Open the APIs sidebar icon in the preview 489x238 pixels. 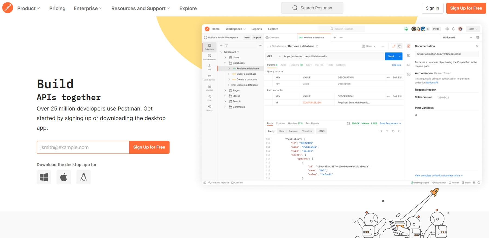tap(209, 67)
